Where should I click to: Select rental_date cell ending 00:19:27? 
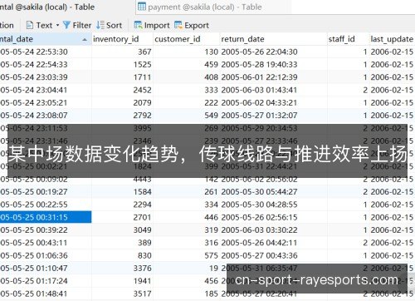46,192
